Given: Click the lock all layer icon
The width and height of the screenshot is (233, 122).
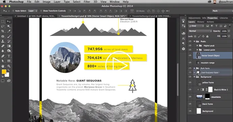Looking at the screenshot, I should pyautogui.click(x=207, y=36).
